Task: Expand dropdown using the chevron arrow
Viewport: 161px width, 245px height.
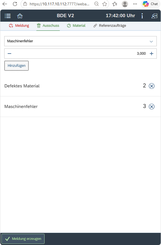Action: coord(151,41)
